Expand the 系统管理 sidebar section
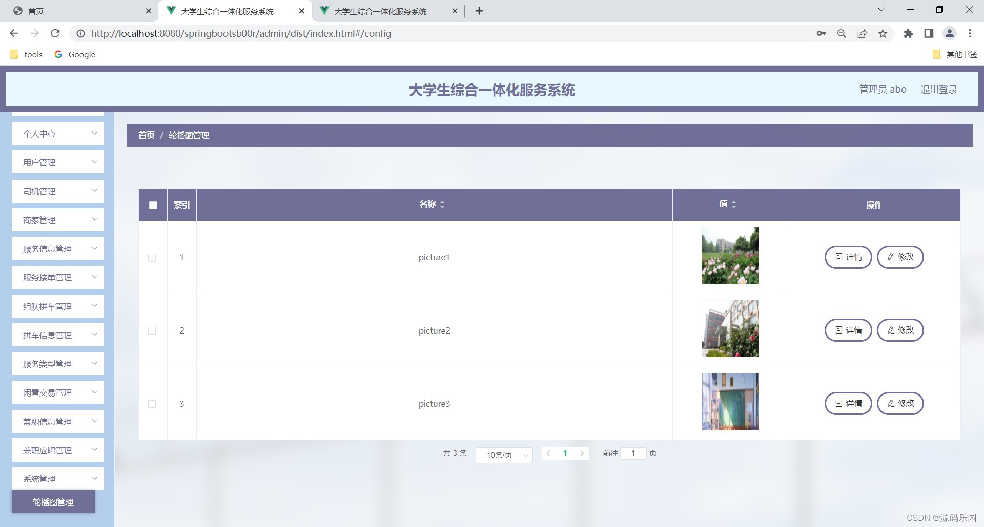Screen dimensions: 984x527 pyautogui.click(x=57, y=478)
